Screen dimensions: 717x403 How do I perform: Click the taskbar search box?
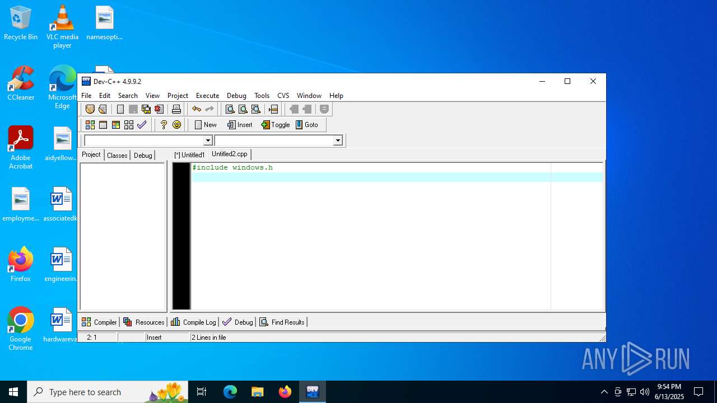[108, 392]
